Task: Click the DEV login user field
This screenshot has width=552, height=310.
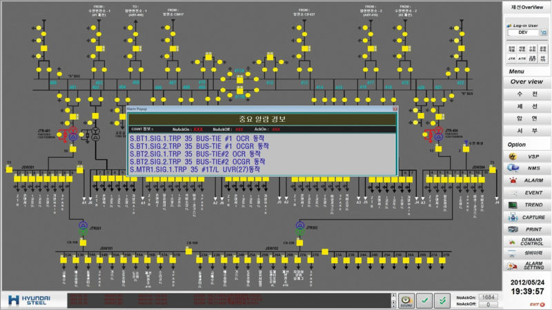Action: [x=523, y=32]
